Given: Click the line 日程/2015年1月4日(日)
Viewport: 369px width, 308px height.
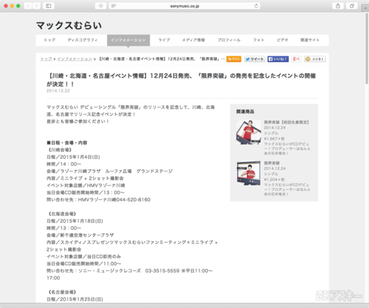Looking at the screenshot, I should [73, 157].
